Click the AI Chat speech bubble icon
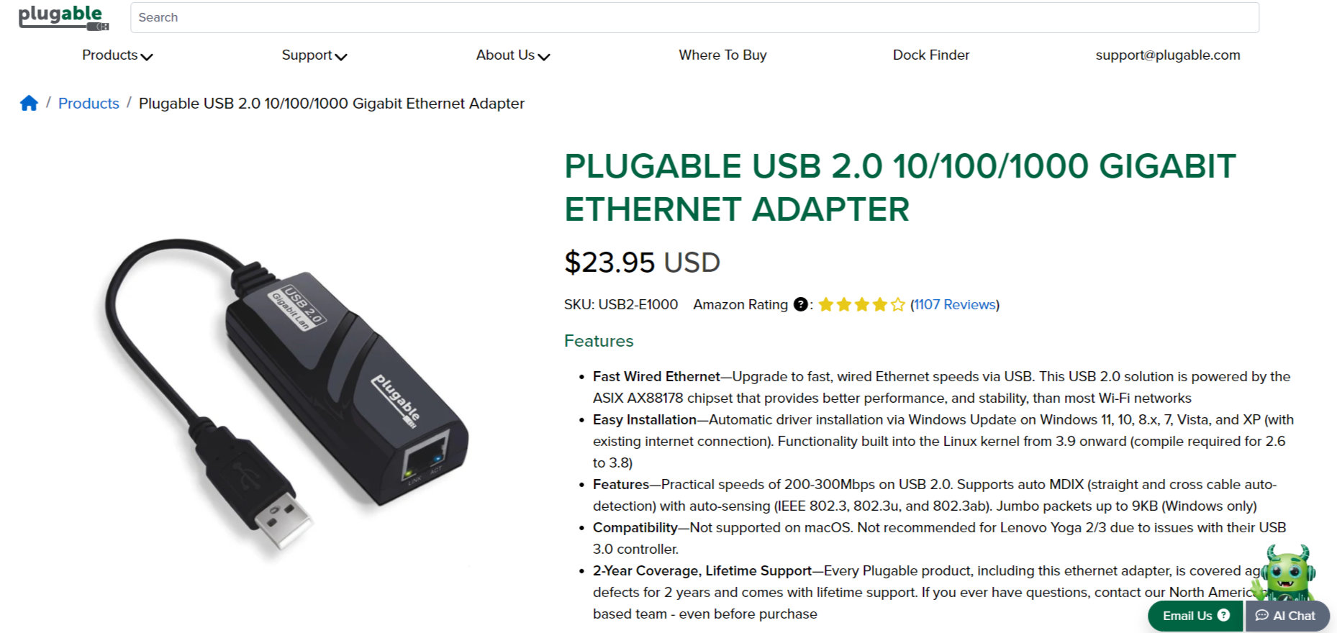Screen dimensions: 1337x633 point(1261,615)
